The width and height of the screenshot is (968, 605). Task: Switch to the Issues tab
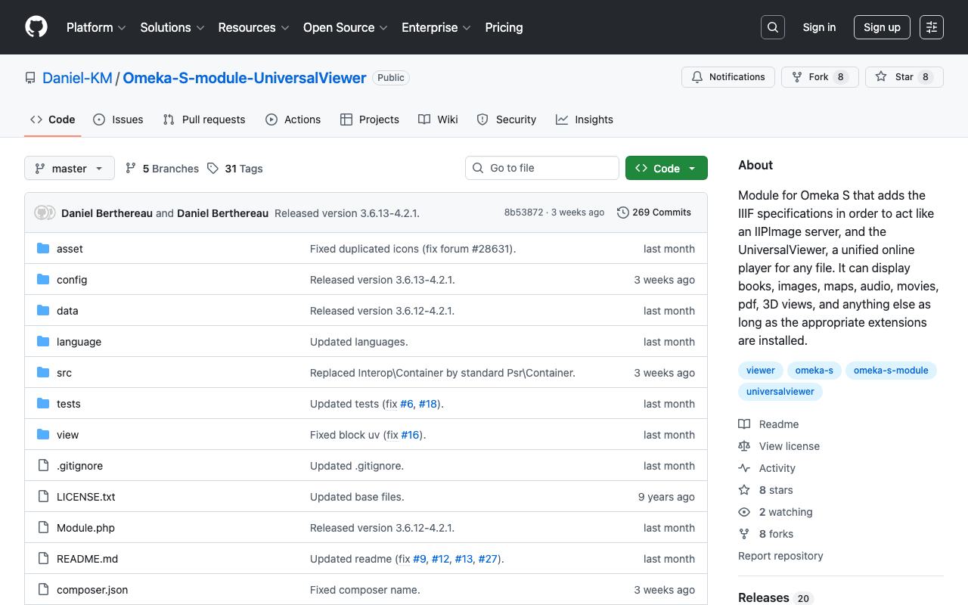[x=118, y=119]
